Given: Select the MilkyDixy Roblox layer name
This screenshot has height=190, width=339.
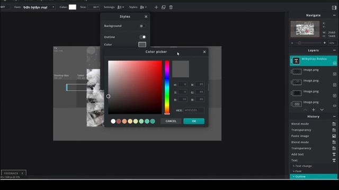Looking at the screenshot, I should pos(314,59).
